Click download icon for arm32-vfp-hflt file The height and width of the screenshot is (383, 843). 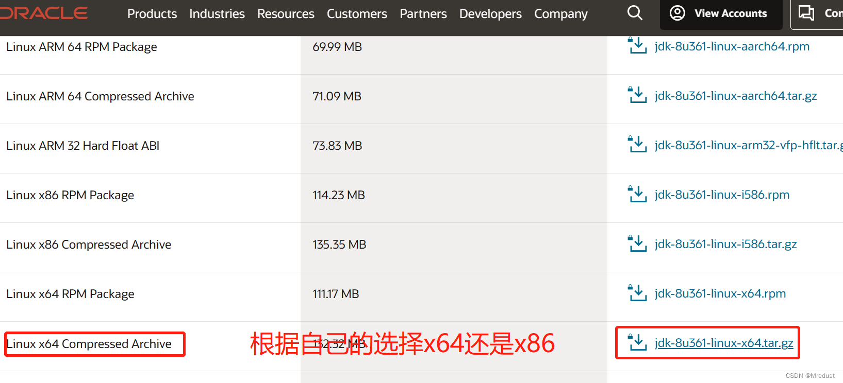pos(637,144)
